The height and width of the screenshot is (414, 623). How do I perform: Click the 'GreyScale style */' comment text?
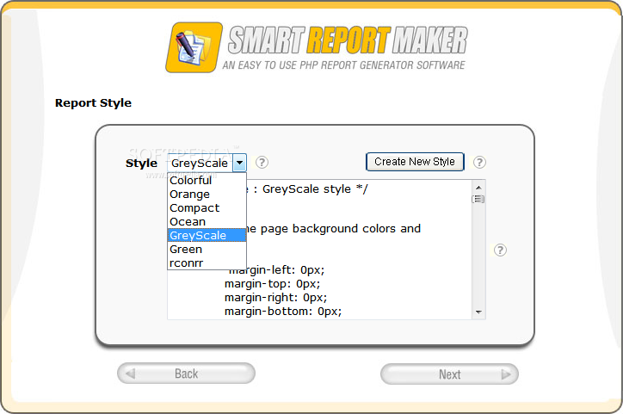[x=315, y=189]
